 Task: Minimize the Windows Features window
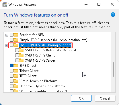point(86,4)
